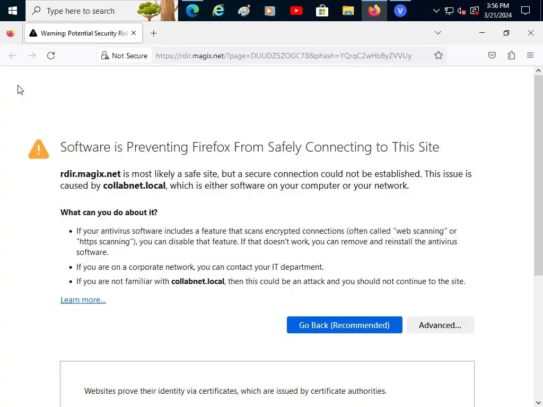Show hidden system tray icons chevron
Viewport: 543px width, 407px height.
pyautogui.click(x=436, y=11)
